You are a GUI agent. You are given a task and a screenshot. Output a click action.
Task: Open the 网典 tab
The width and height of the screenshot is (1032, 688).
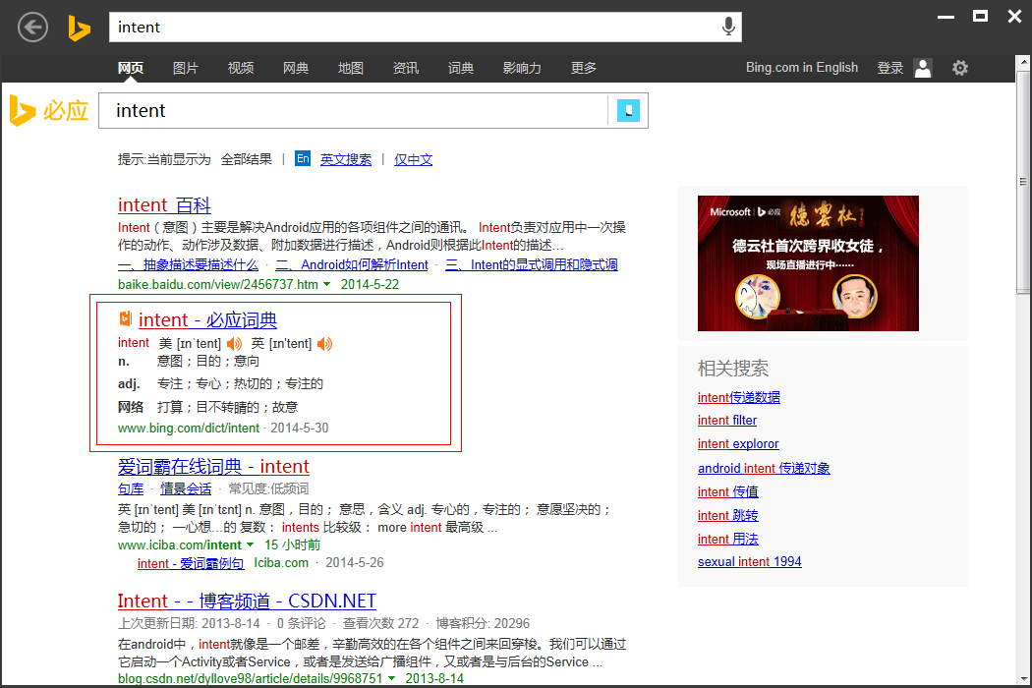(296, 68)
